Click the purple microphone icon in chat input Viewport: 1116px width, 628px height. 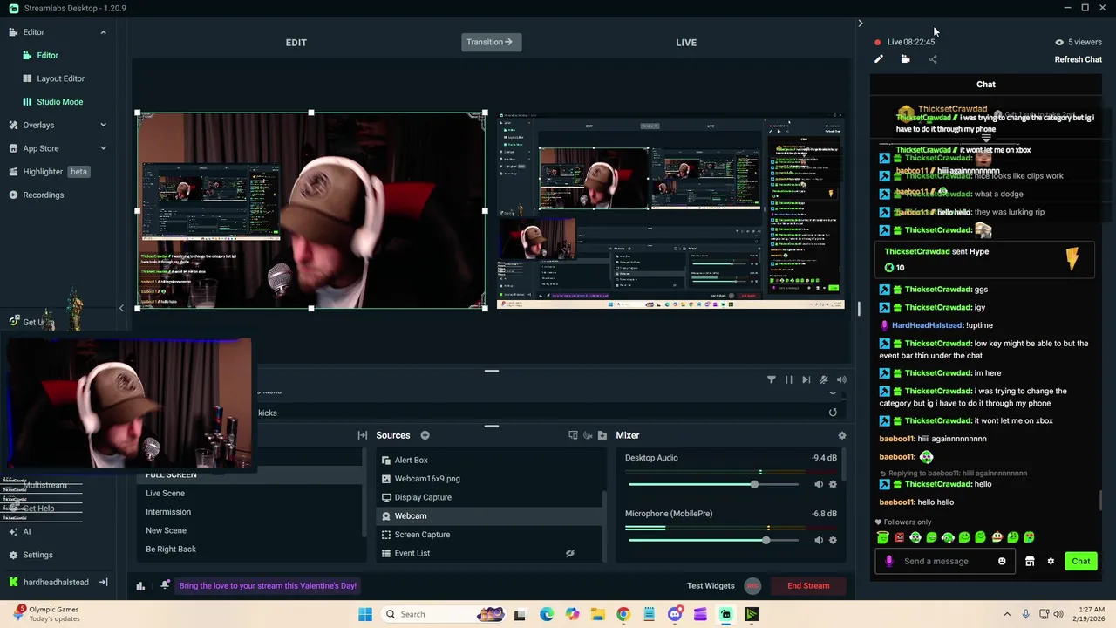(x=889, y=562)
